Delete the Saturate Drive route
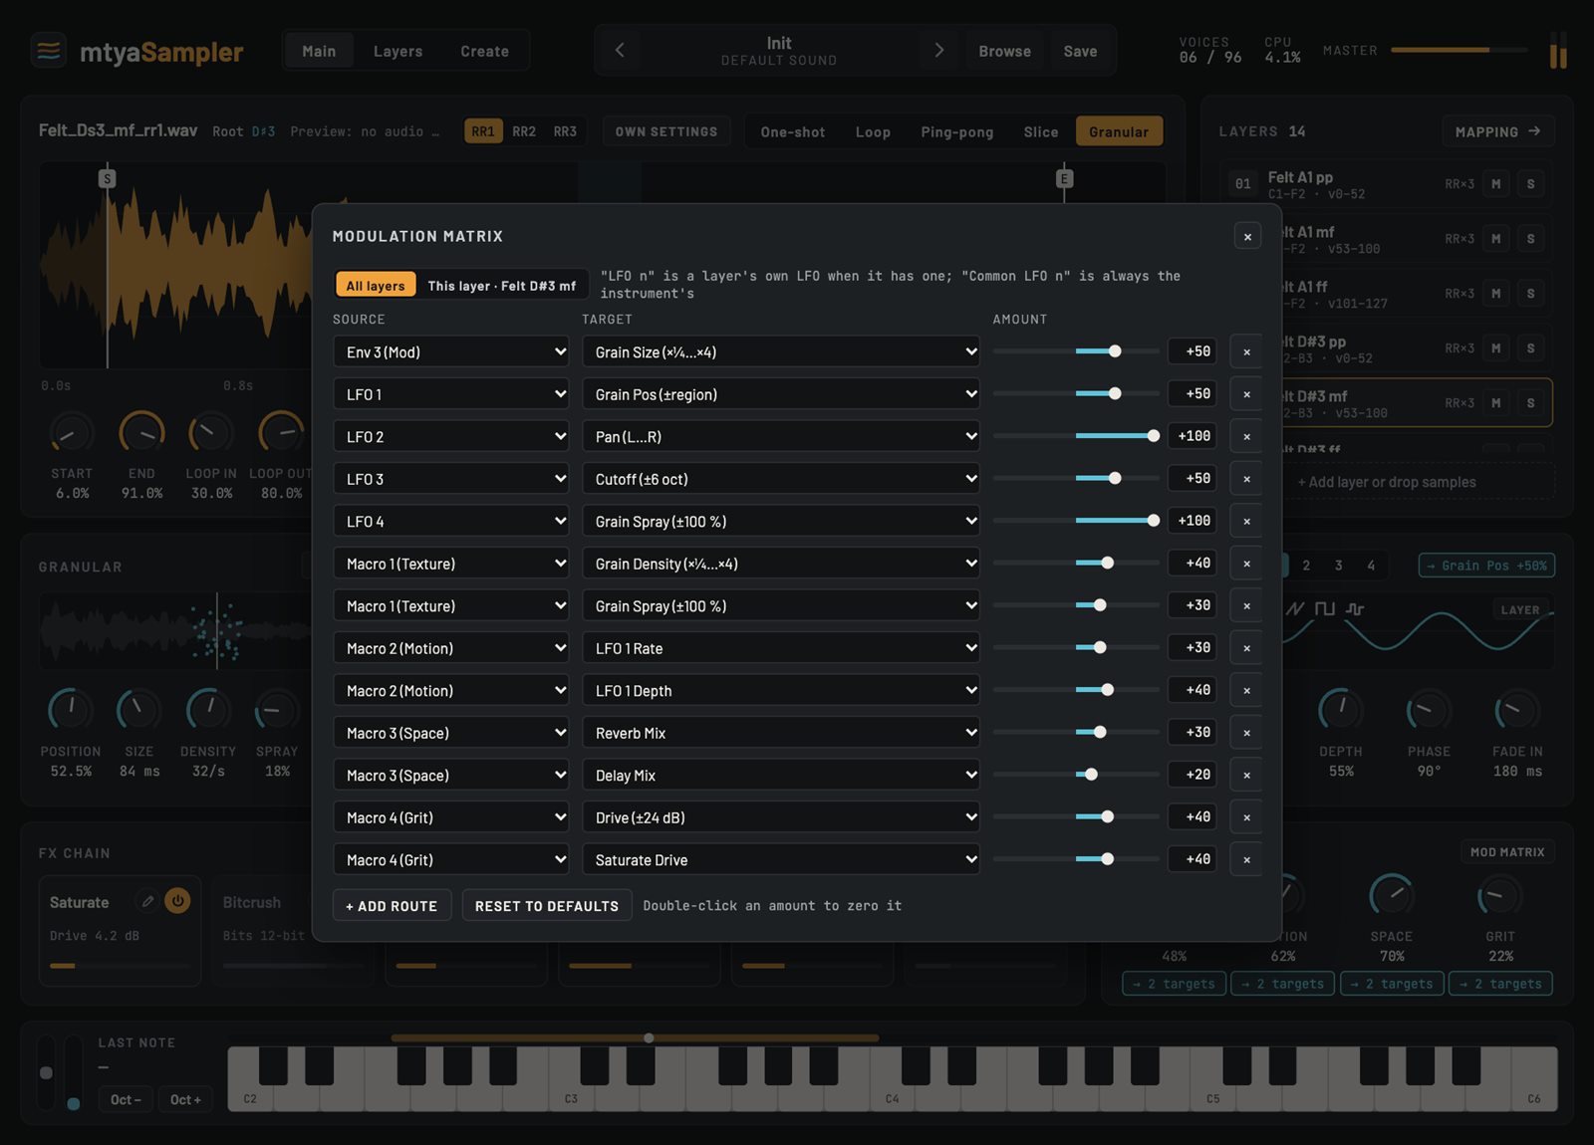Viewport: 1594px width, 1145px height. tap(1246, 860)
